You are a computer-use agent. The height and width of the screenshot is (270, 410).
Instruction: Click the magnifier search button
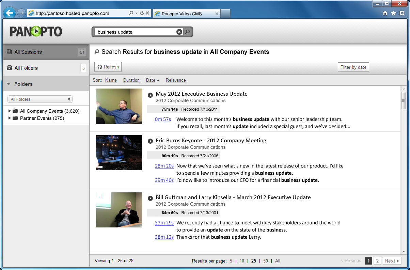click(x=188, y=32)
